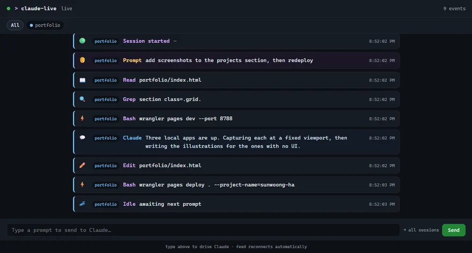472x253 pixels.
Task: Click 'portfolio/index.html' in the Edit row
Action: pos(170,165)
